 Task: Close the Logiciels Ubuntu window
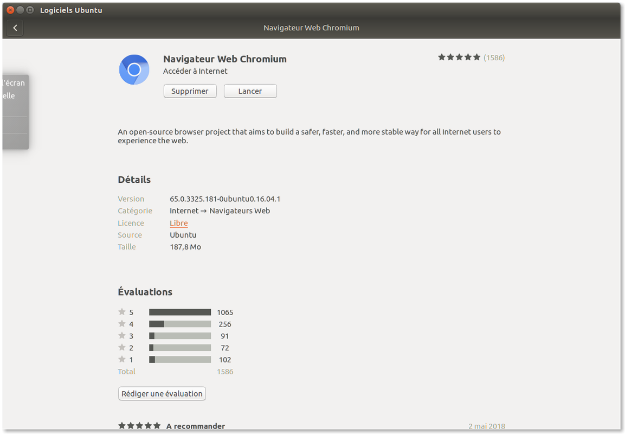pos(11,10)
